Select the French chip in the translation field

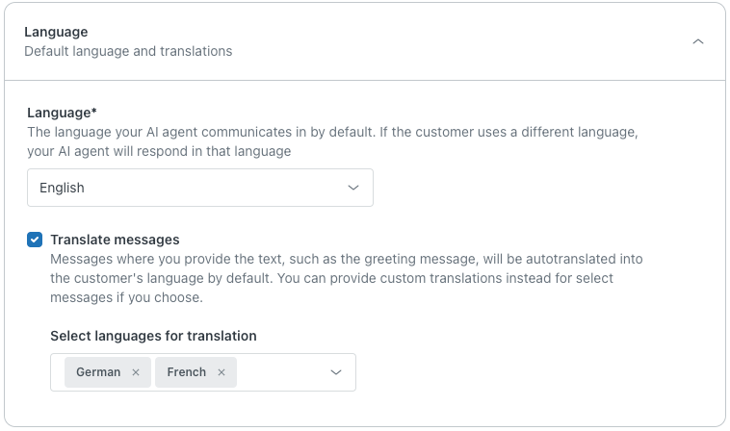186,372
